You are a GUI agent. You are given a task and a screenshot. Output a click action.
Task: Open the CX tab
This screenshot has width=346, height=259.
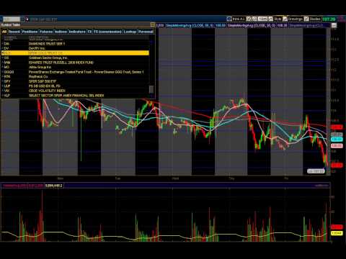tap(89, 32)
